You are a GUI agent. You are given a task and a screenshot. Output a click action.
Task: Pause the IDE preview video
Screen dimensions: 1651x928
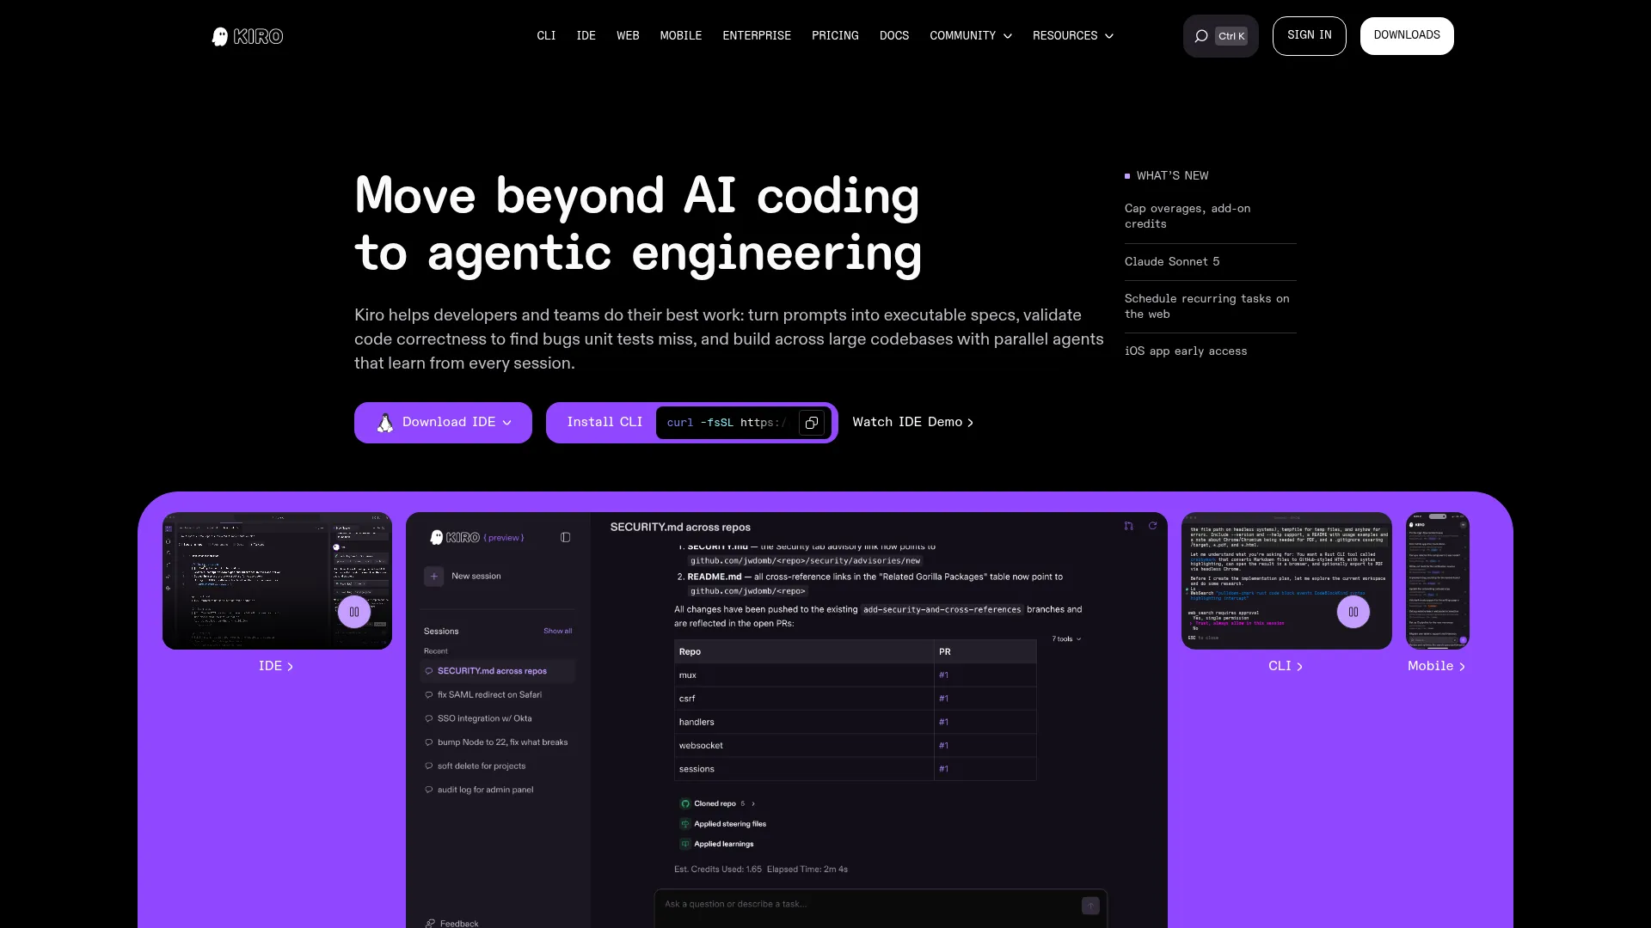(354, 612)
